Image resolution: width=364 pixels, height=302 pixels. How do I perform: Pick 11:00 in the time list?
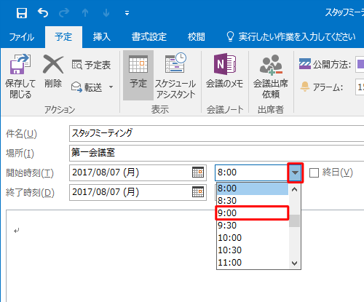(x=253, y=263)
